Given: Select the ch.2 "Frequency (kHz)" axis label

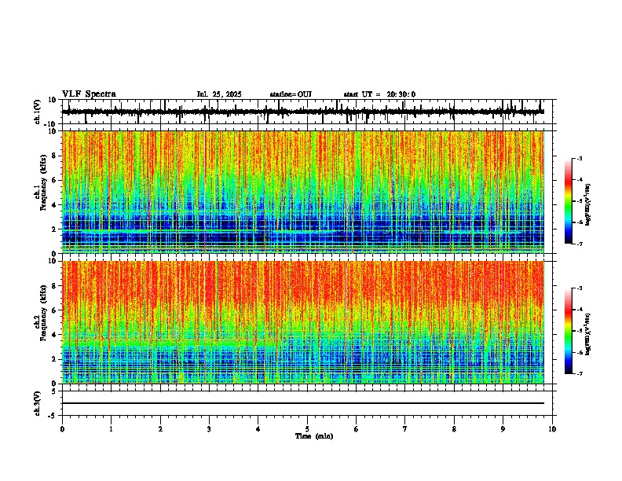Looking at the screenshot, I should [43, 313].
